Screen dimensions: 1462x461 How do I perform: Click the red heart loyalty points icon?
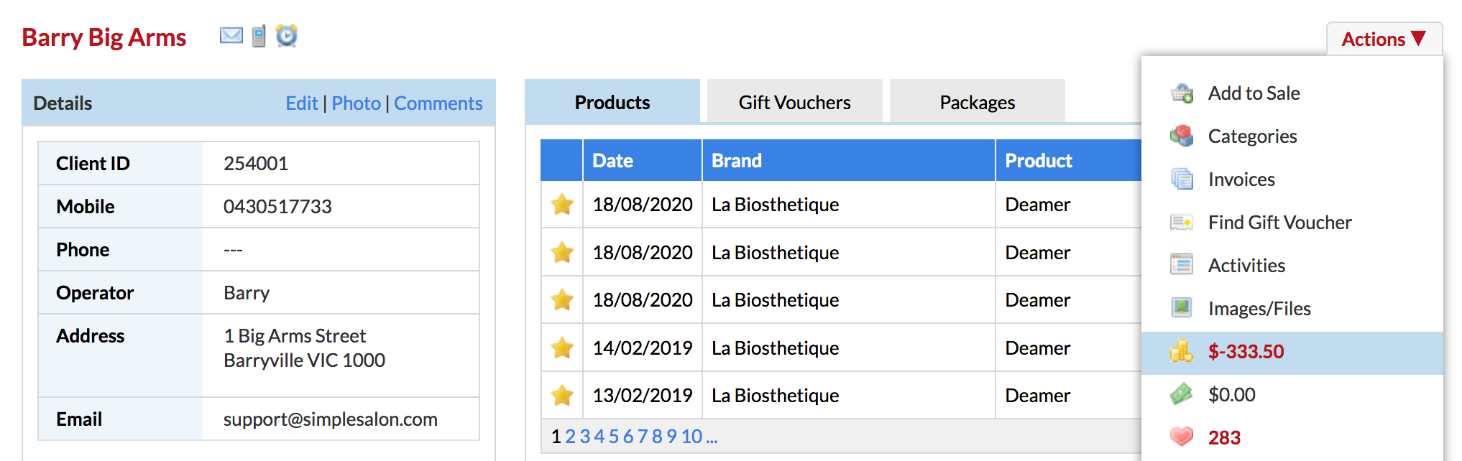(1182, 437)
